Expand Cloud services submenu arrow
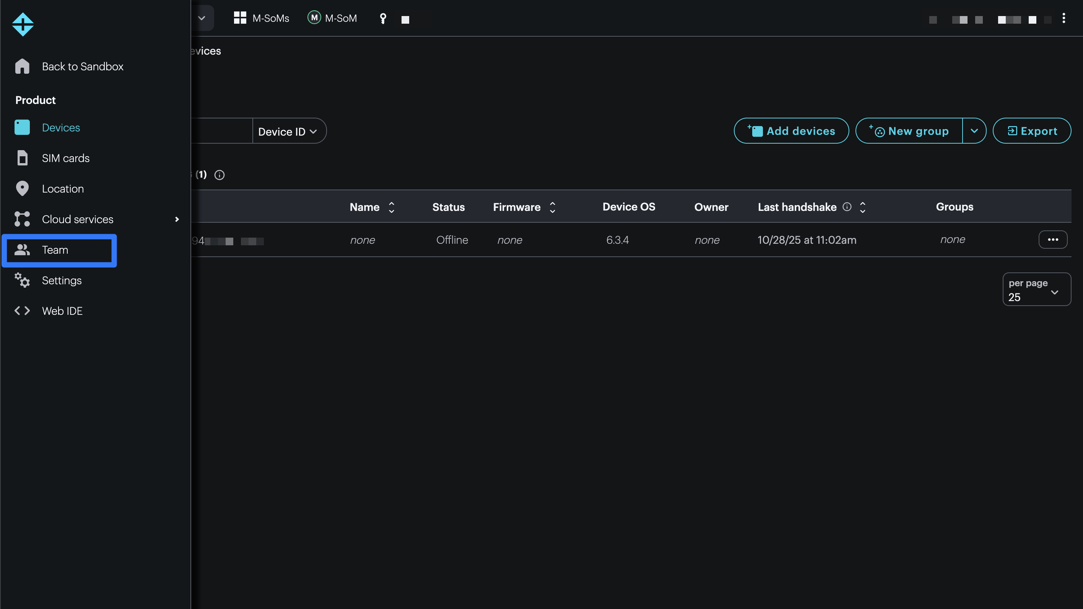This screenshot has width=1083, height=609. [x=177, y=219]
